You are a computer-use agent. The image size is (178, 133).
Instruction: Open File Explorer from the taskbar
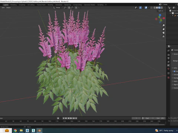point(21,130)
